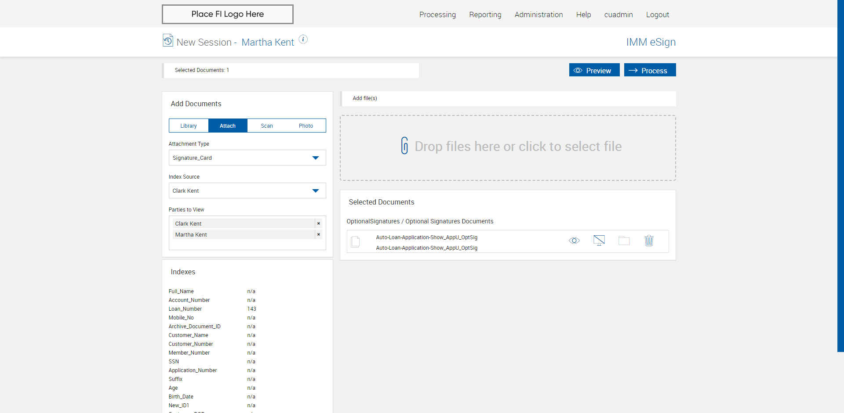Switch to the Library tab
This screenshot has height=413, width=844.
pos(189,126)
